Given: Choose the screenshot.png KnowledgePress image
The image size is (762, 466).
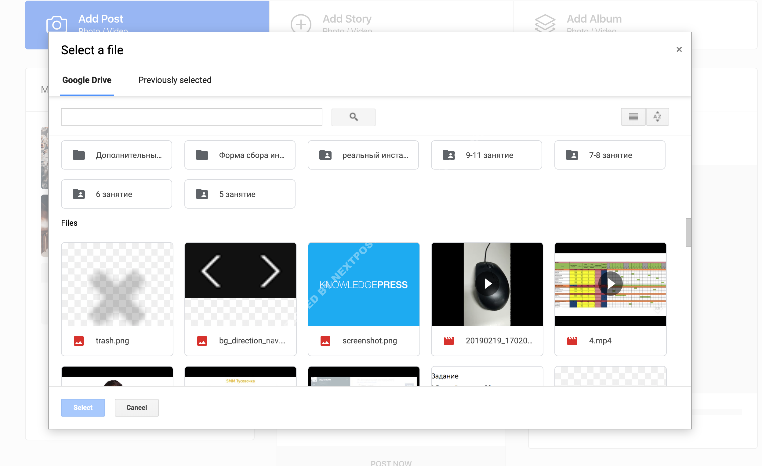Looking at the screenshot, I should (x=363, y=284).
